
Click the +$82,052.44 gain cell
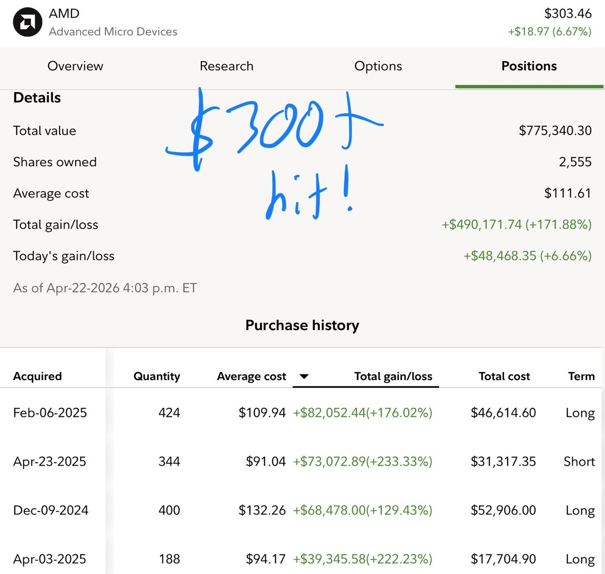click(362, 413)
